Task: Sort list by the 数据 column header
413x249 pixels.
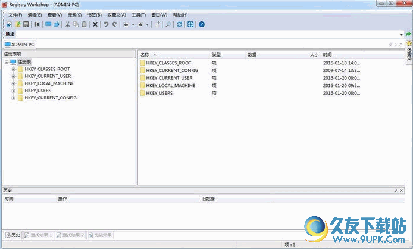Action: (x=273, y=55)
